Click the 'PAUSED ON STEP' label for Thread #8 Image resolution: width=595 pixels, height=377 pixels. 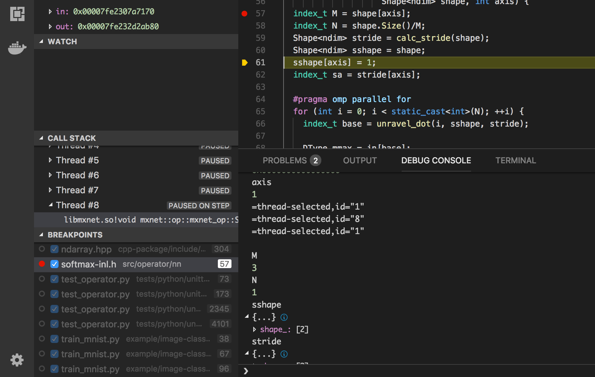coord(199,206)
